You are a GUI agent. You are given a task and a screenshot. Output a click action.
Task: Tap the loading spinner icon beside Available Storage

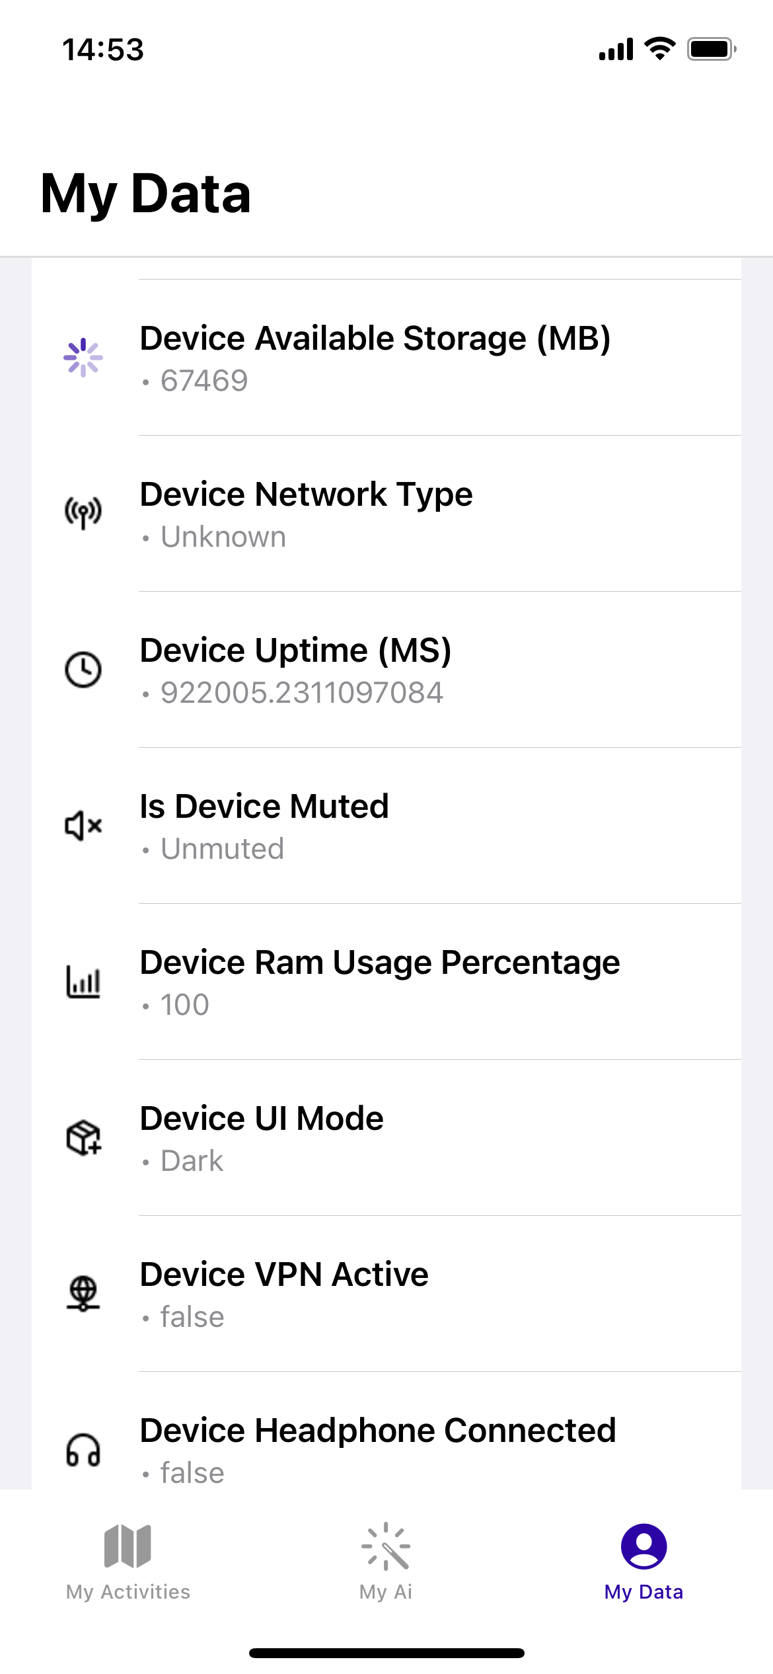[x=83, y=358]
